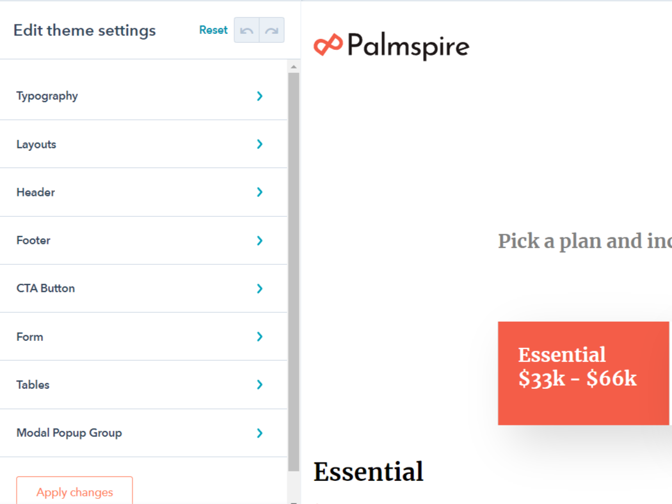
Task: Click the Edit theme settings heading
Action: pos(84,30)
